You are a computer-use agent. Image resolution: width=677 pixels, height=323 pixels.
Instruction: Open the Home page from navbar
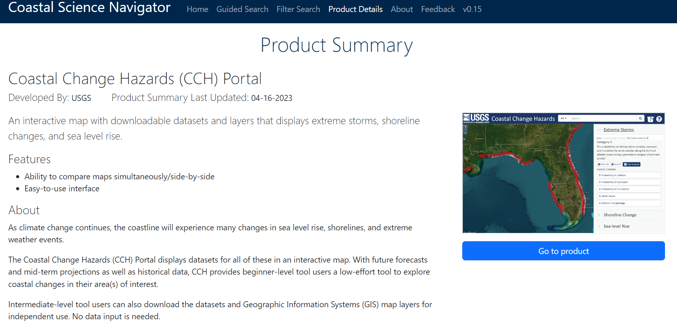pos(197,9)
